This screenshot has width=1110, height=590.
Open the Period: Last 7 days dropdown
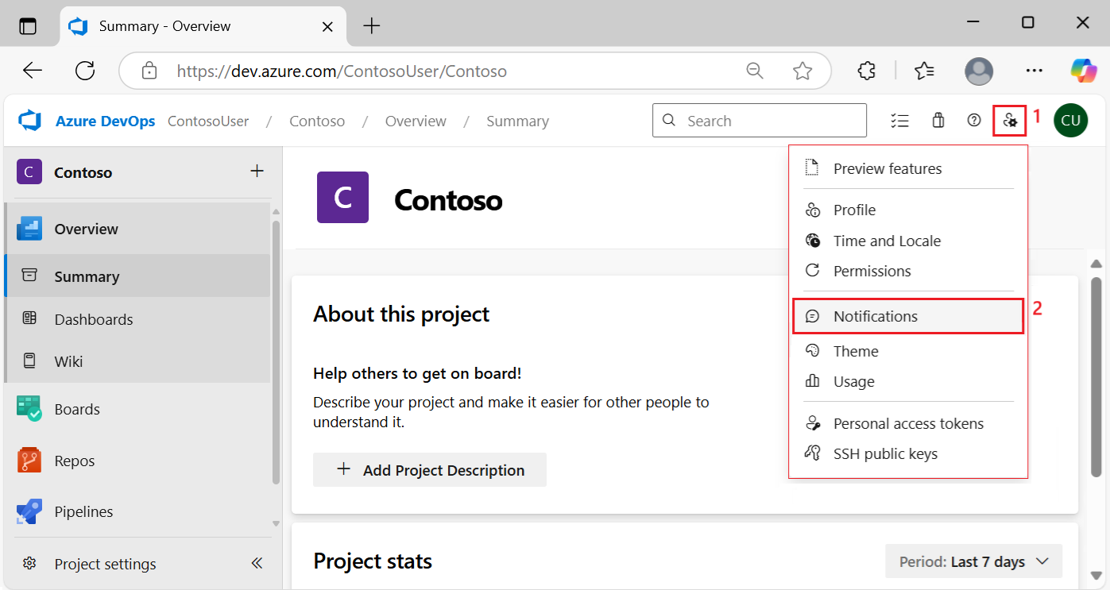click(x=973, y=561)
